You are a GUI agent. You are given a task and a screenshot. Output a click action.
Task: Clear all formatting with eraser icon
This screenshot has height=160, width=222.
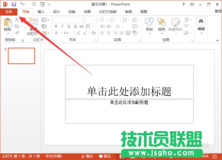94,33
